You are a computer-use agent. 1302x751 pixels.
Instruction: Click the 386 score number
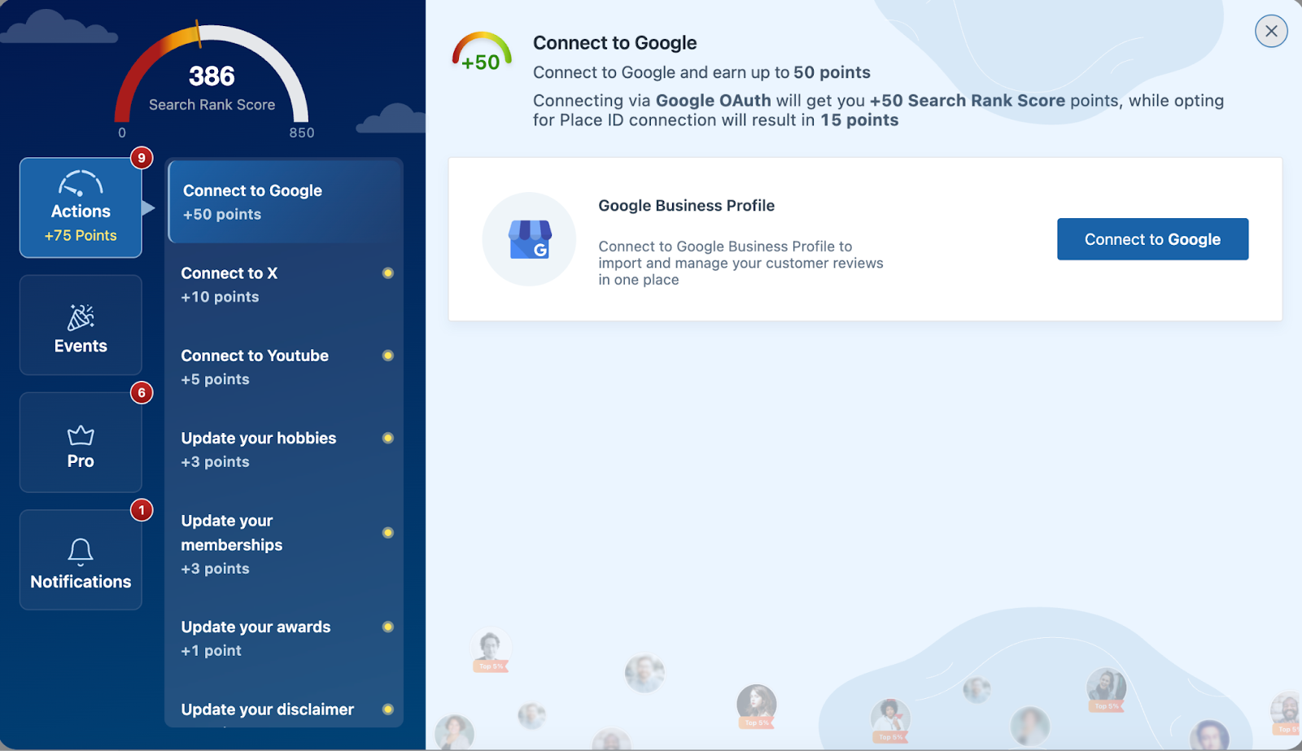pos(212,76)
